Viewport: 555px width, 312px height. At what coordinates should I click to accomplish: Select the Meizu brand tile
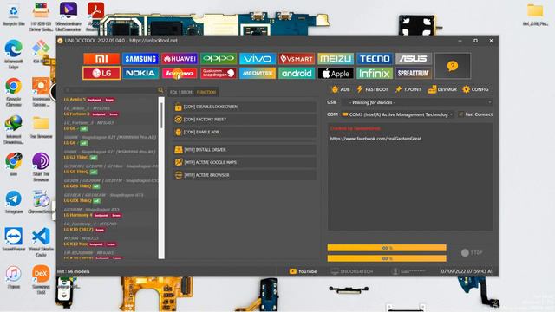pyautogui.click(x=336, y=59)
